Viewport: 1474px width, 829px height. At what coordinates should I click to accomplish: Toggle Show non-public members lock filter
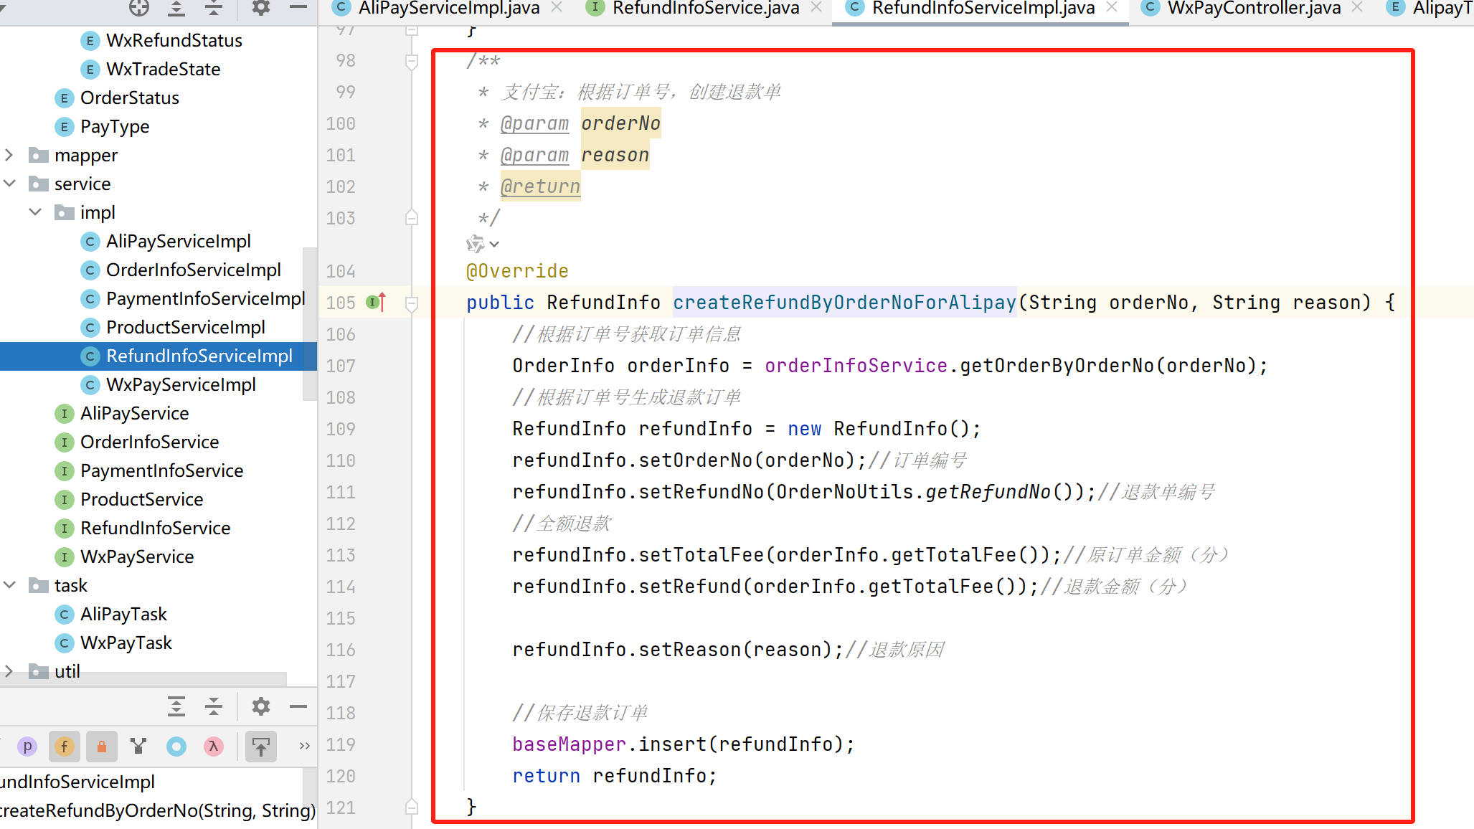[x=101, y=747]
